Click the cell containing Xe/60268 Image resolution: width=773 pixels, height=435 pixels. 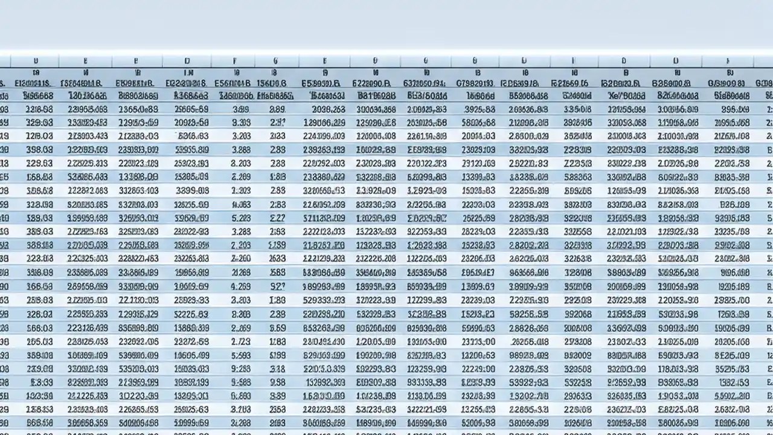(626, 95)
